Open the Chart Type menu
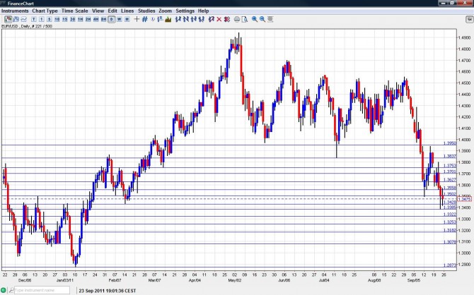This screenshot has height=295, width=474. click(x=45, y=11)
